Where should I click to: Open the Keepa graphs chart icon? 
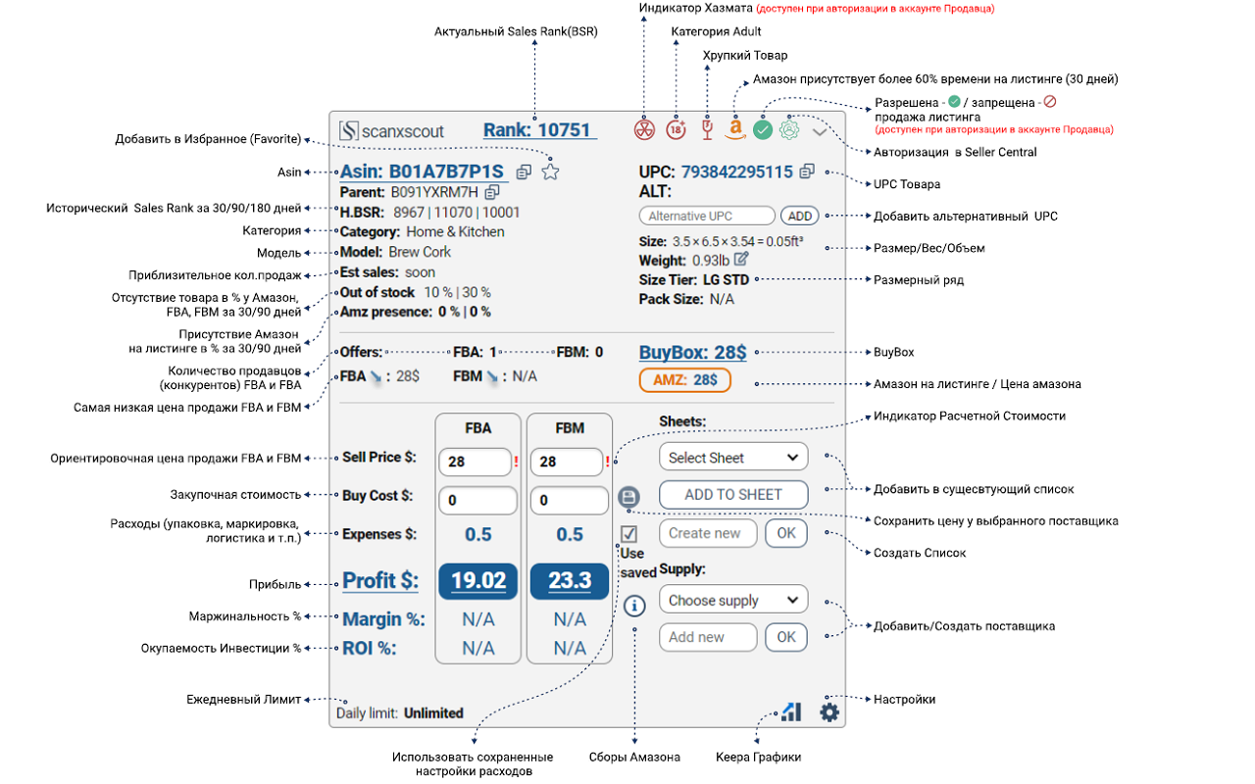pyautogui.click(x=791, y=711)
